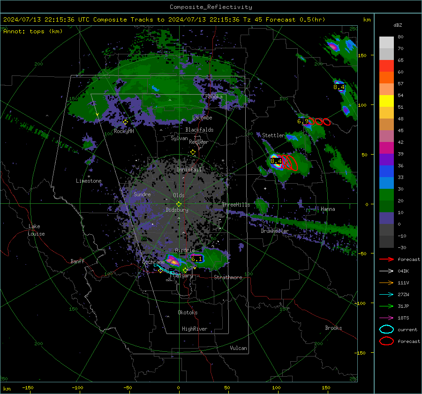Click the Airdrie city label
This screenshot has width=422, height=394.
click(x=185, y=250)
